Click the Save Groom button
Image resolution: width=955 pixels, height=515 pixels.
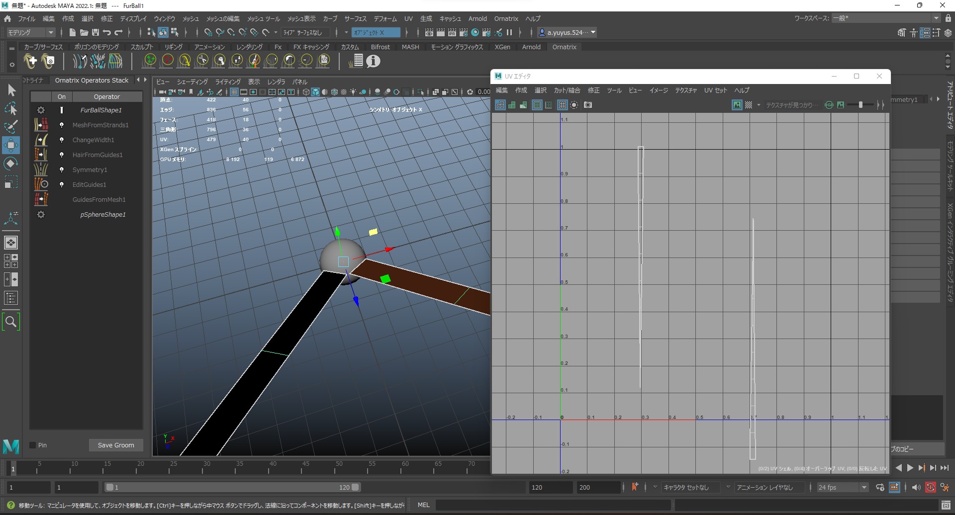point(116,445)
